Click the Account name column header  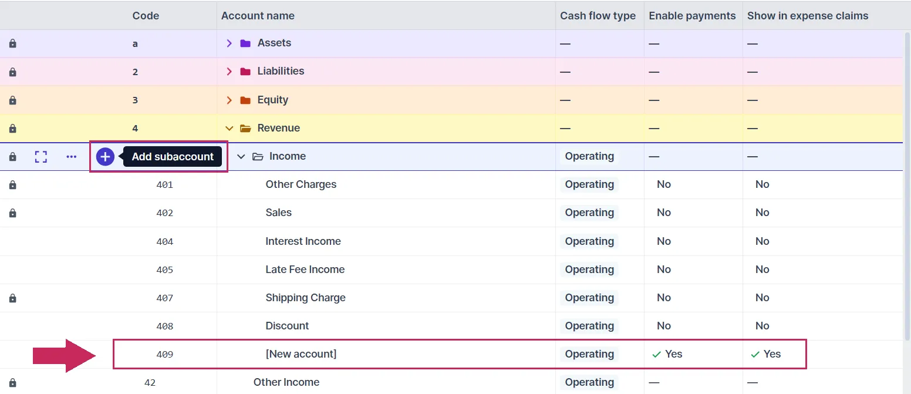tap(258, 16)
